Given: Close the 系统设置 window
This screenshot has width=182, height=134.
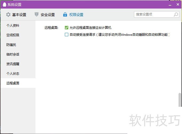Looking at the screenshot, I should (178, 5).
